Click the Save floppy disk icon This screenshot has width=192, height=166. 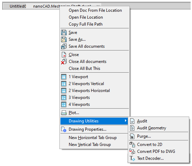(x=64, y=33)
